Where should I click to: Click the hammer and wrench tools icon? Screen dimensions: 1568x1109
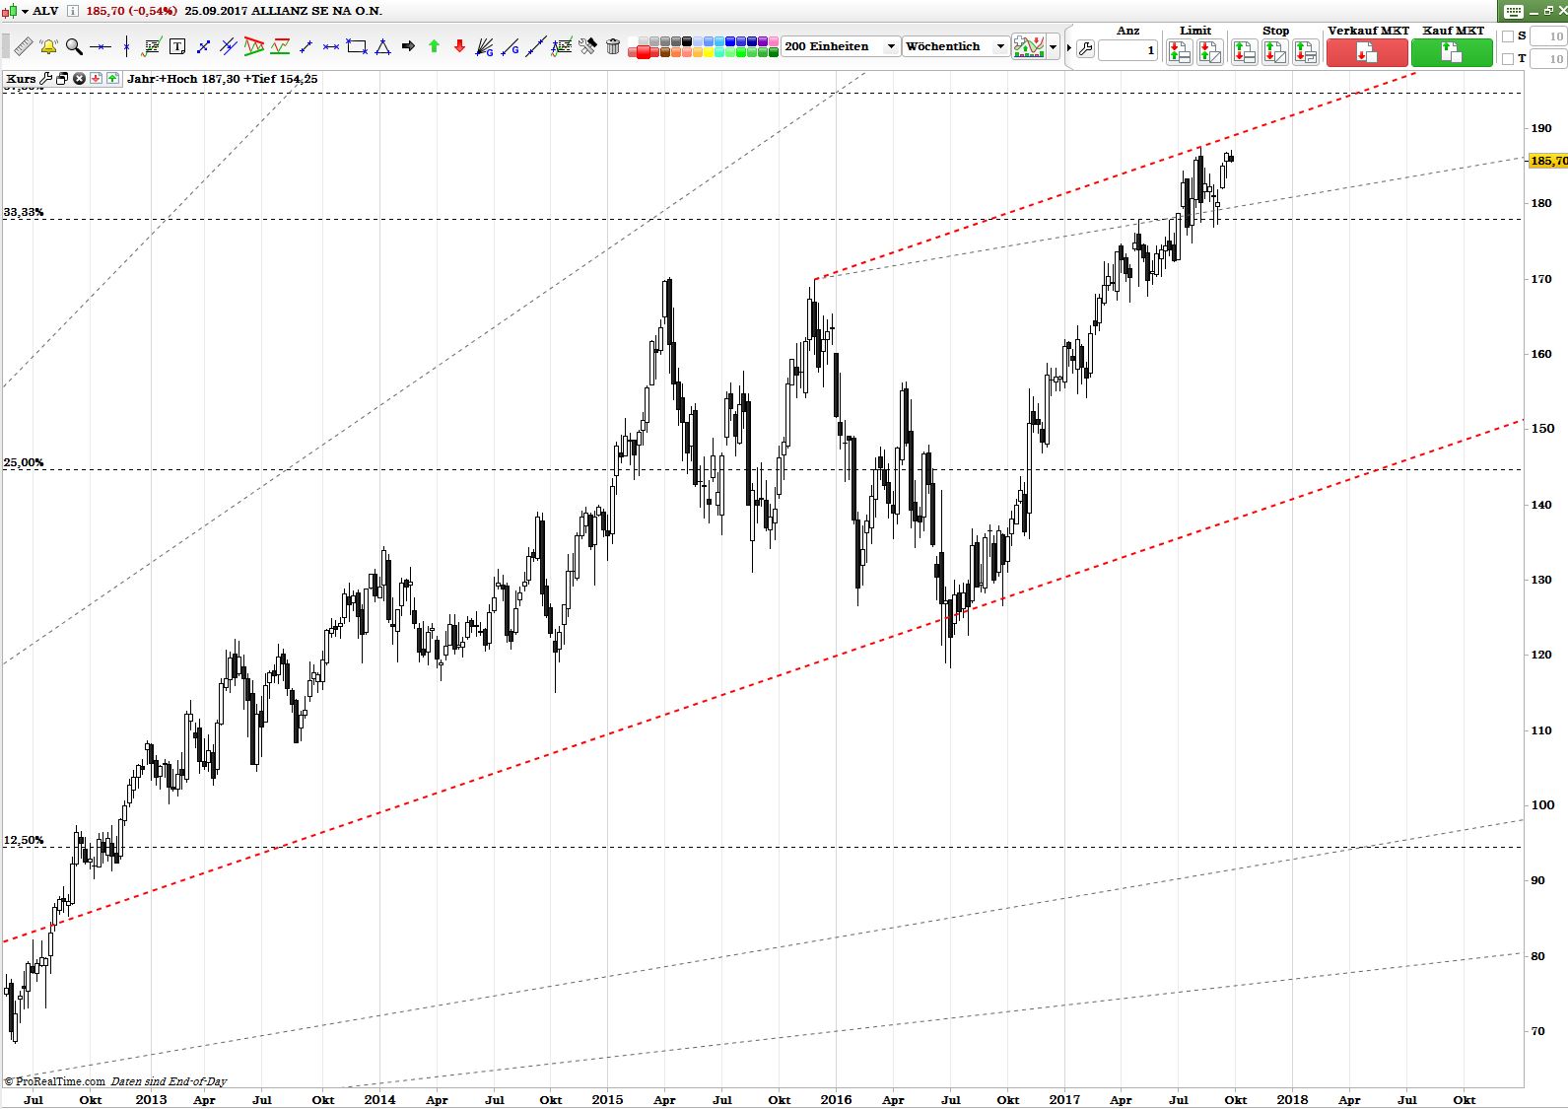(x=587, y=46)
